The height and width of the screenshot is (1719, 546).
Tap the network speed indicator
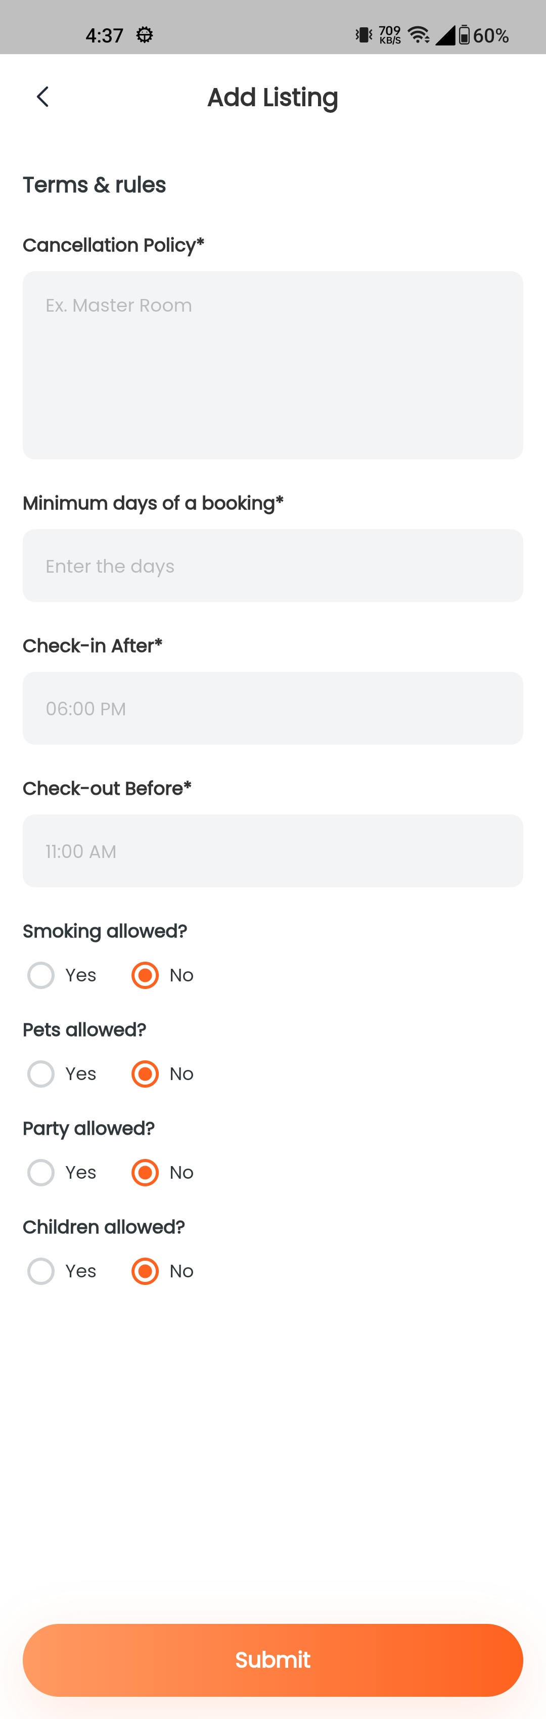390,35
